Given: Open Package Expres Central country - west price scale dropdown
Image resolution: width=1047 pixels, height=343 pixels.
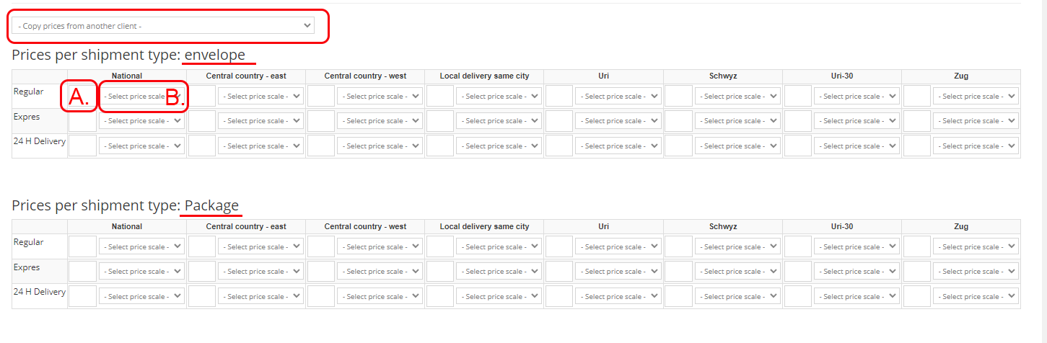Looking at the screenshot, I should coord(380,272).
